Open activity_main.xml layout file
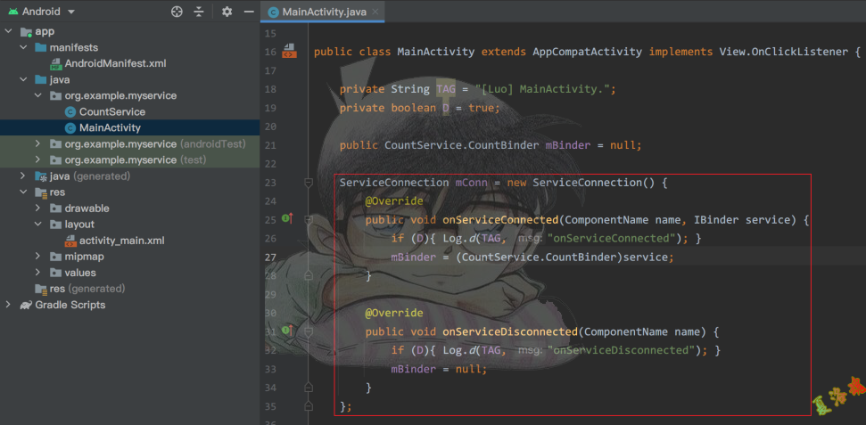This screenshot has width=866, height=425. (121, 240)
